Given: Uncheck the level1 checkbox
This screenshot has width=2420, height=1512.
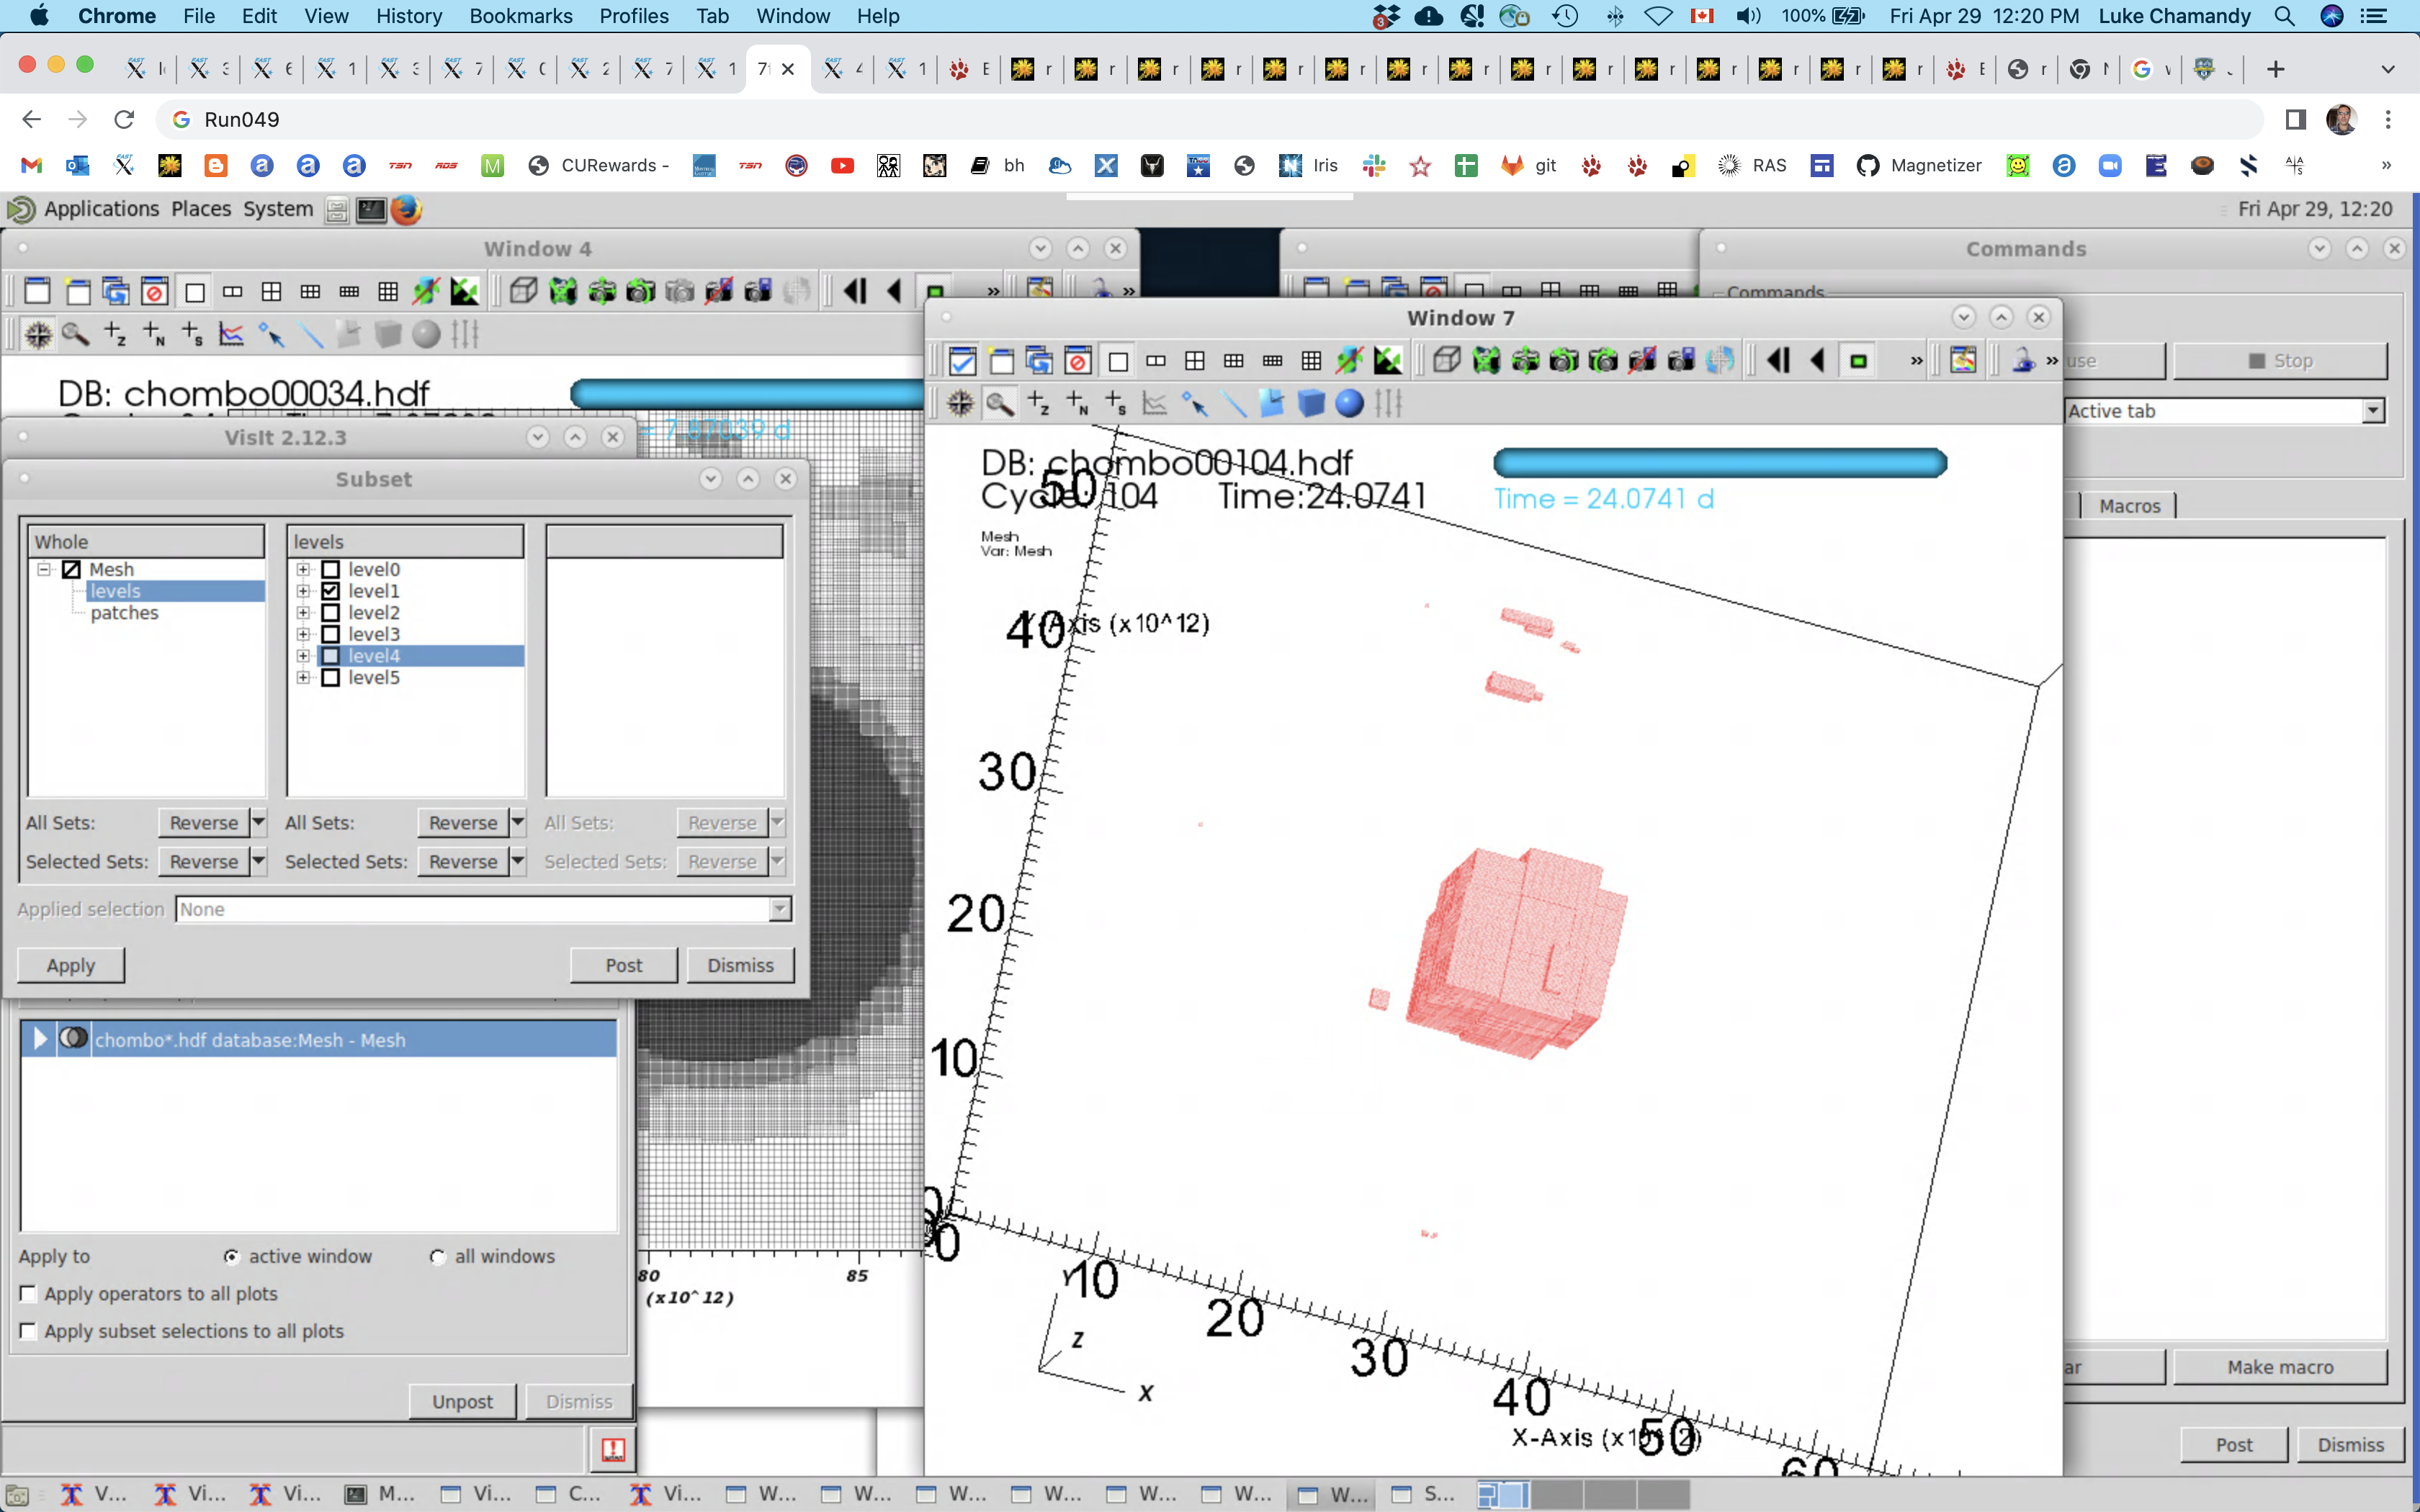Looking at the screenshot, I should 331,591.
